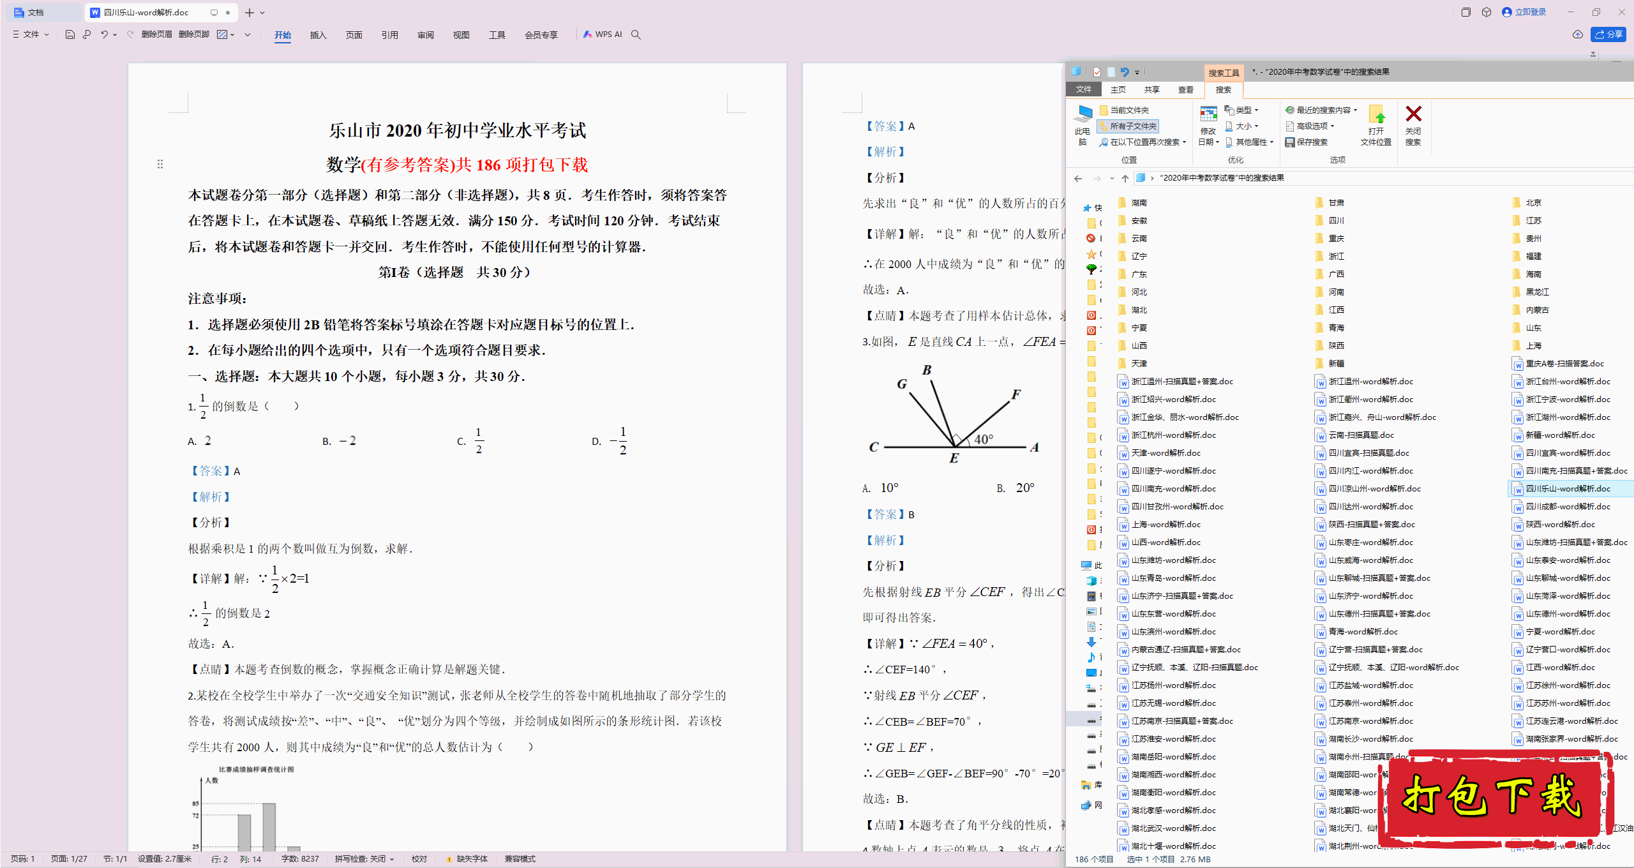
Task: Select file 浙江温州-扫描真题+答案.doc
Action: tap(1176, 381)
